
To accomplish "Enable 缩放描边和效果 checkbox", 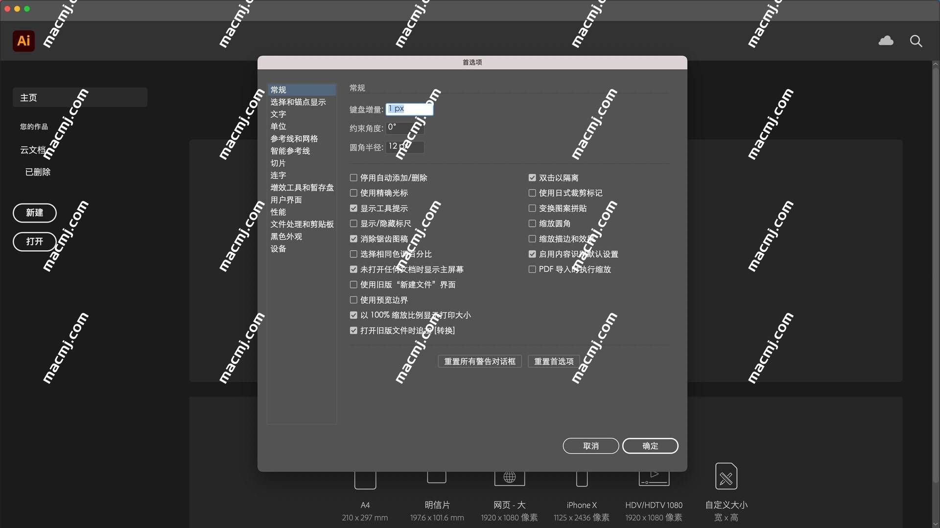I will click(532, 239).
